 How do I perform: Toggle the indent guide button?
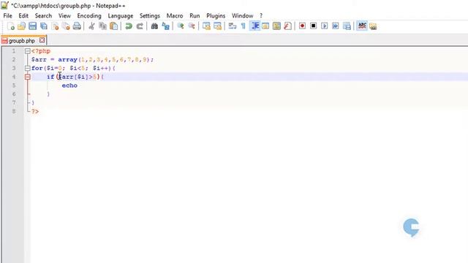point(254,26)
